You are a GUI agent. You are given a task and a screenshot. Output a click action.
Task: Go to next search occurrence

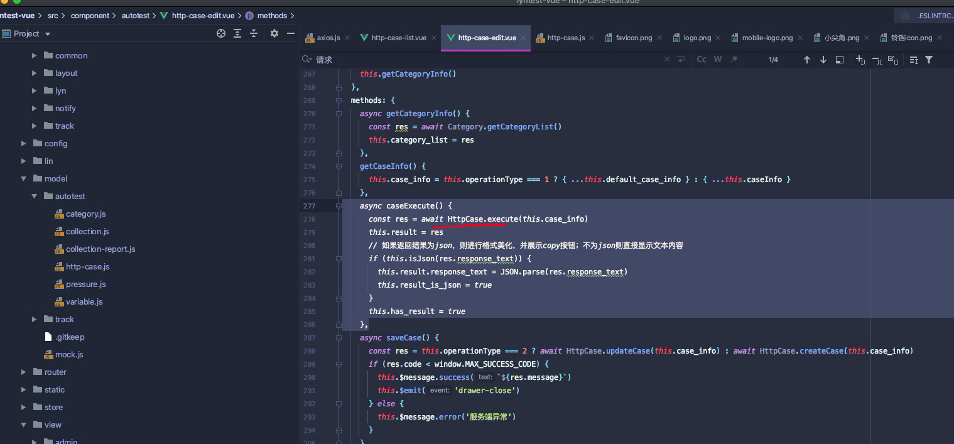pos(823,60)
